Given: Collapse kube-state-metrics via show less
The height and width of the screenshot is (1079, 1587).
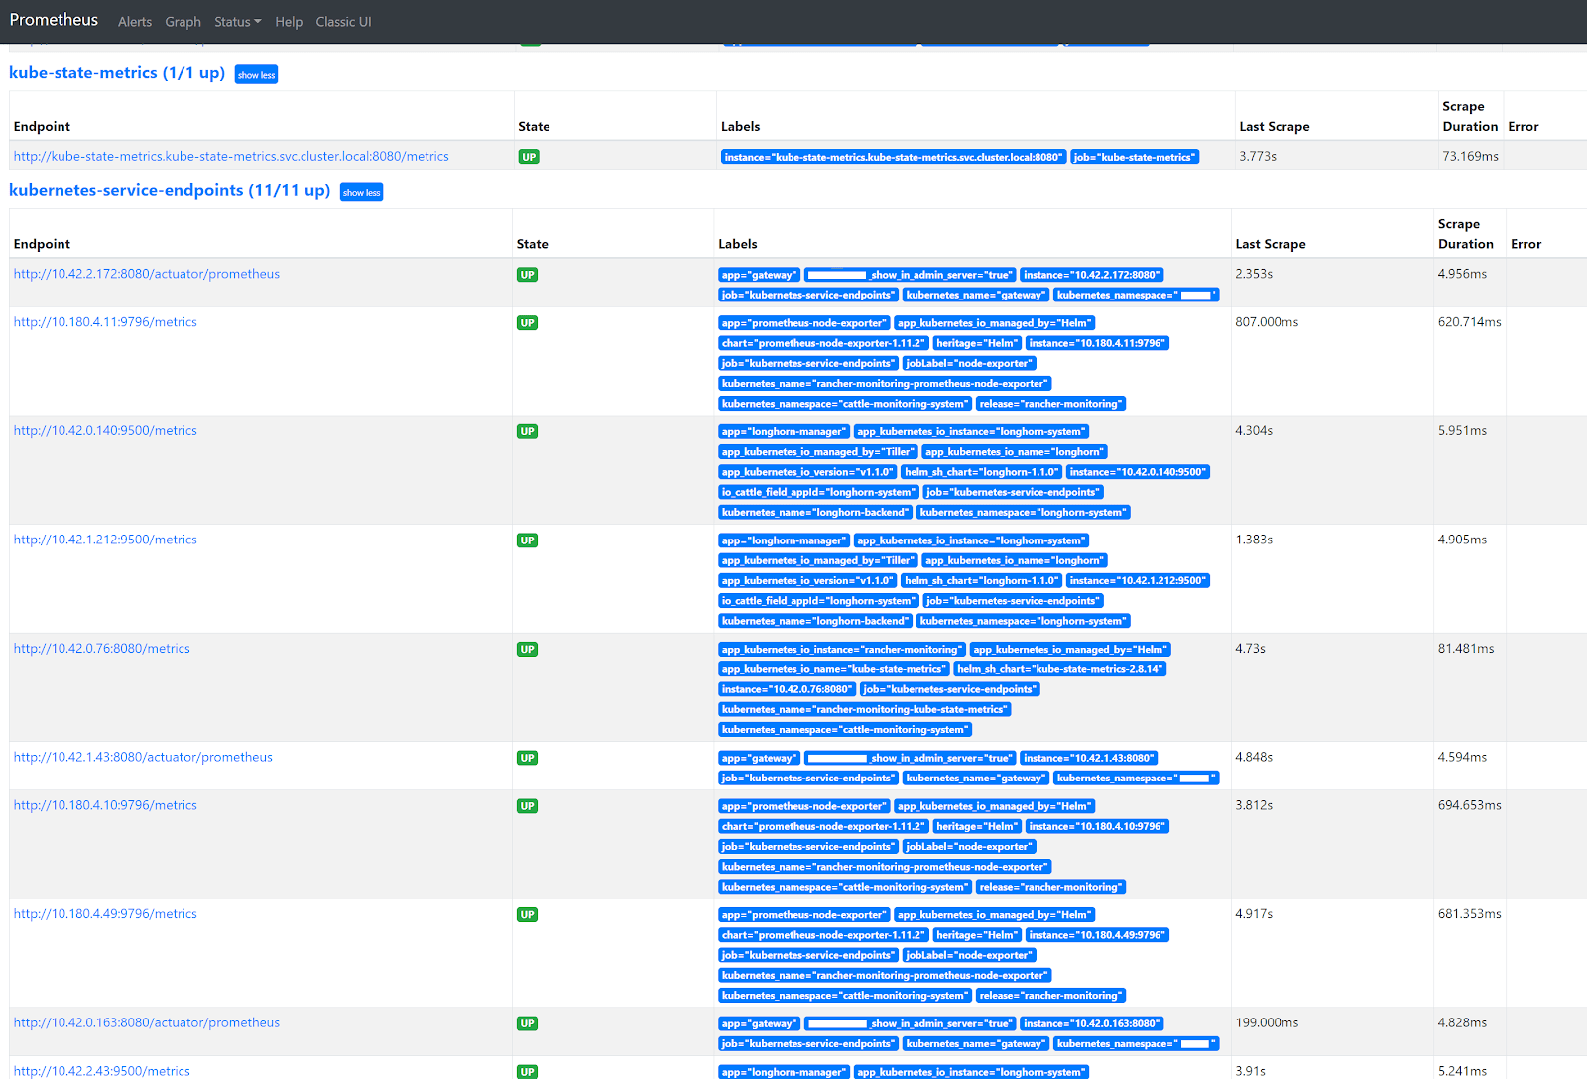Looking at the screenshot, I should tap(255, 73).
